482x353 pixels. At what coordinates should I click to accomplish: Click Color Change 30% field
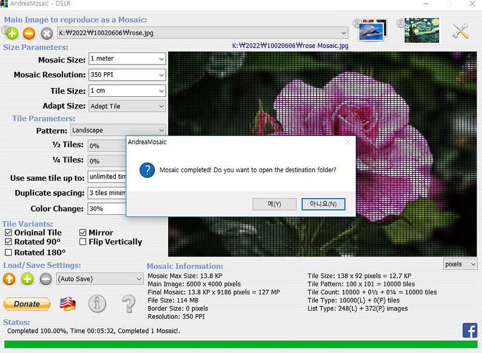click(x=107, y=209)
